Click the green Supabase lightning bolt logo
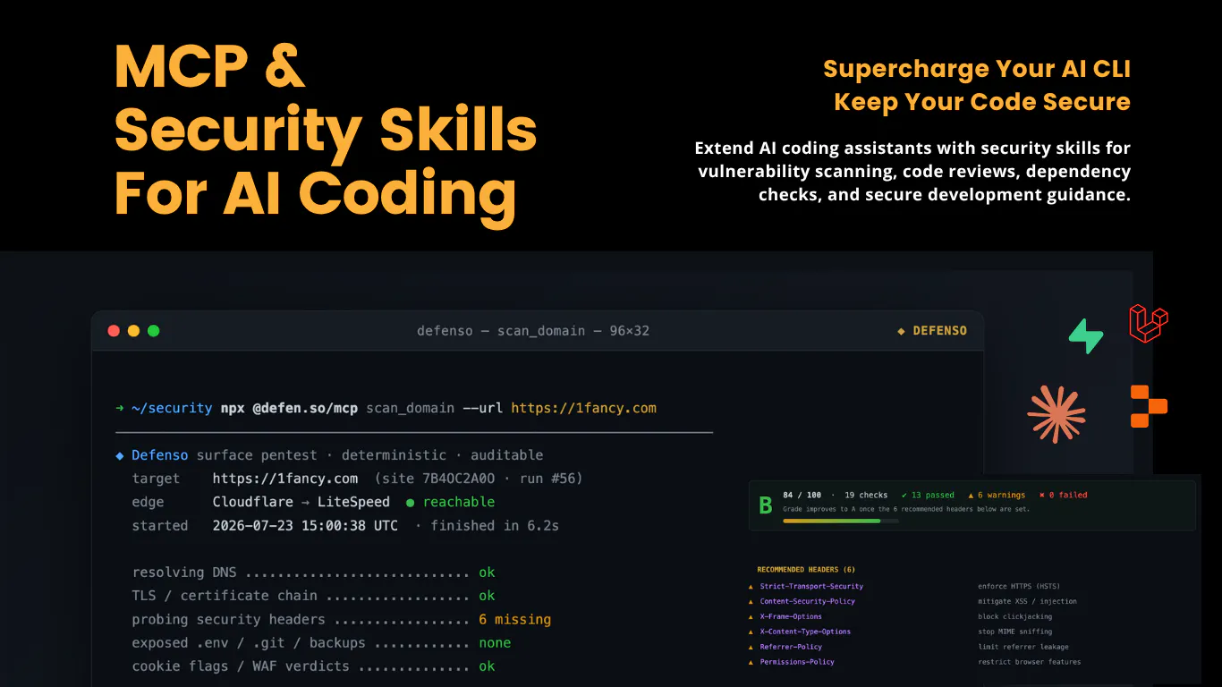This screenshot has width=1222, height=687. pos(1086,336)
